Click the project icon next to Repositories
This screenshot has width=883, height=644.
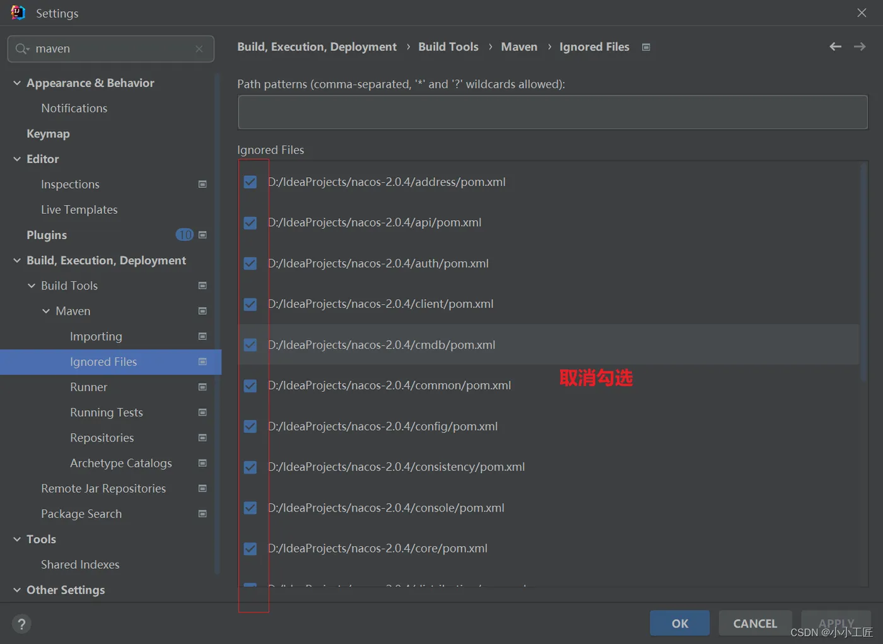[x=202, y=438]
